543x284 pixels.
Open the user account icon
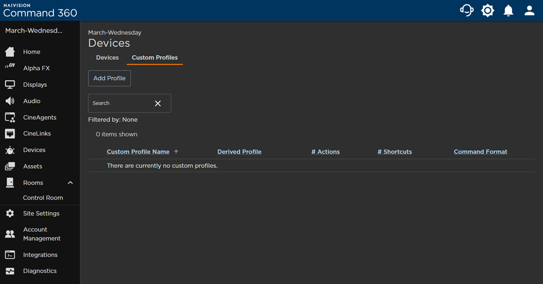pos(530,10)
